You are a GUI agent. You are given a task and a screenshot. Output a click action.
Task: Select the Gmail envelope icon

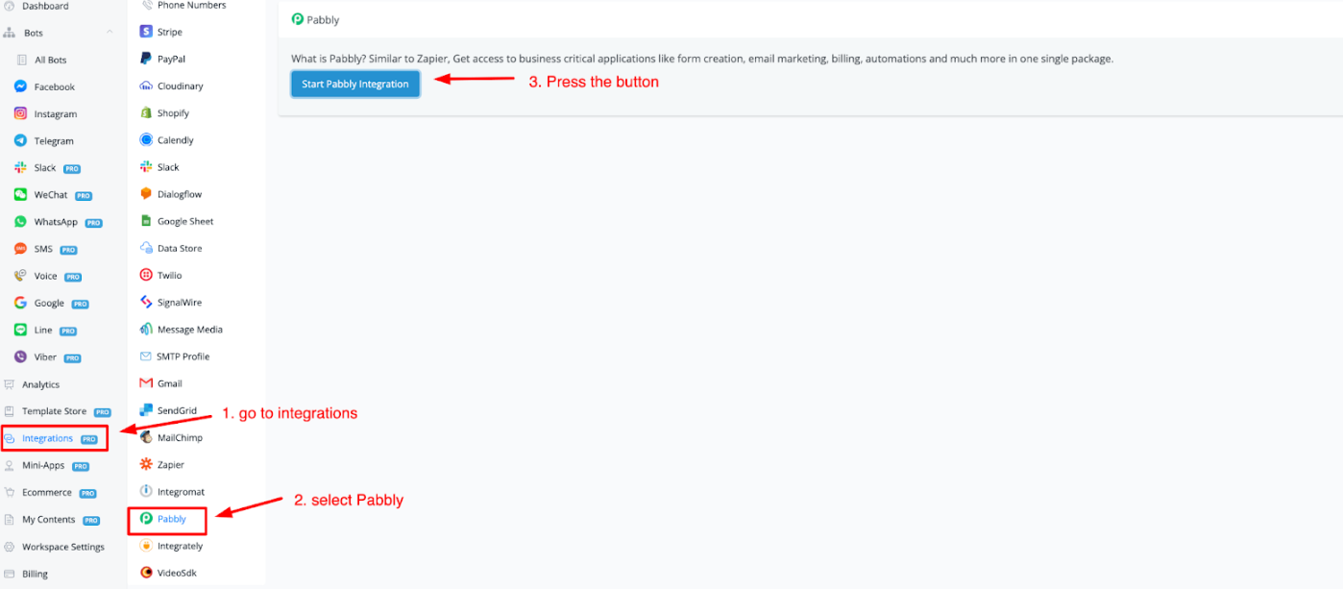click(x=146, y=383)
